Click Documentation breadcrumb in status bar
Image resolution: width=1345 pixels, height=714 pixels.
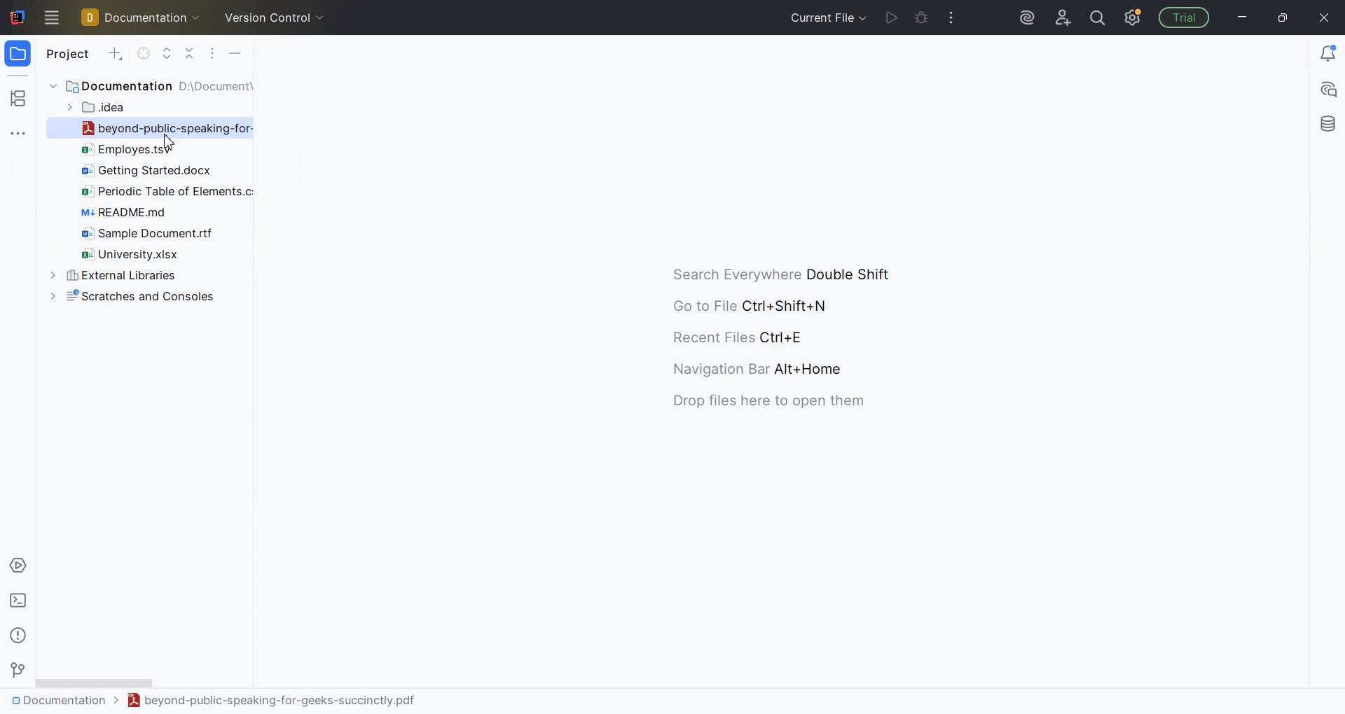[60, 701]
